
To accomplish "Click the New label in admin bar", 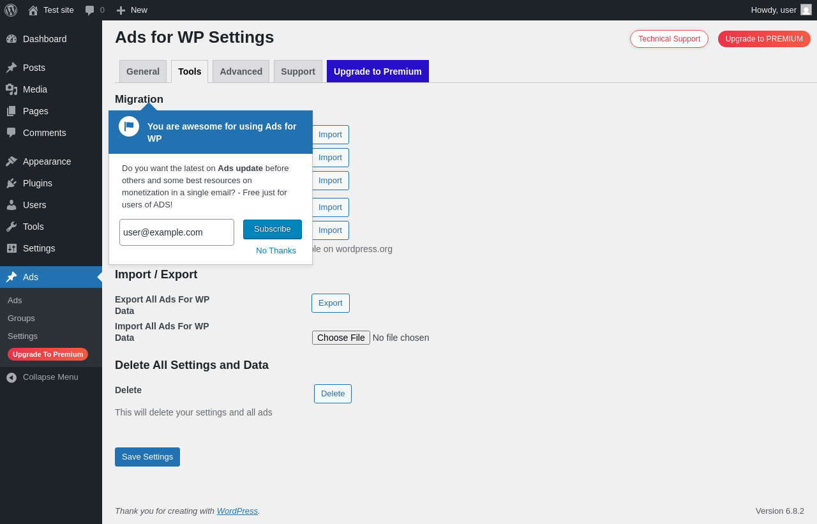I will pyautogui.click(x=139, y=10).
